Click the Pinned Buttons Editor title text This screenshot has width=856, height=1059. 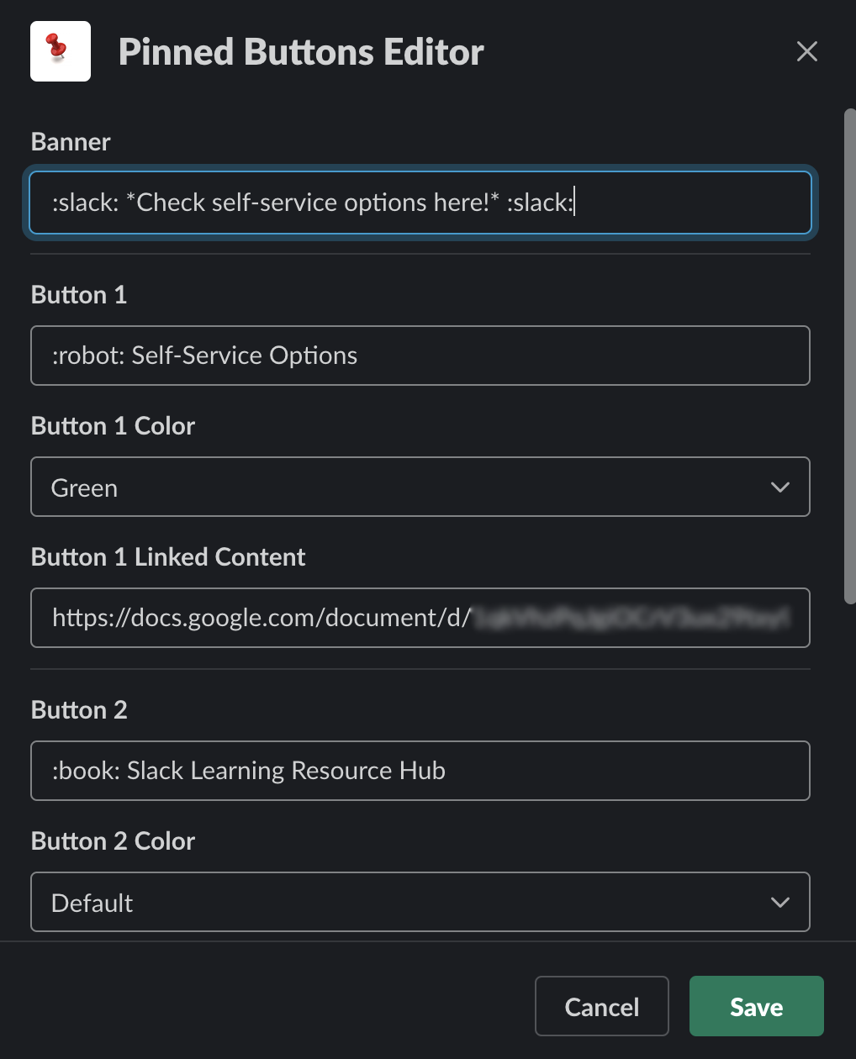pyautogui.click(x=301, y=52)
